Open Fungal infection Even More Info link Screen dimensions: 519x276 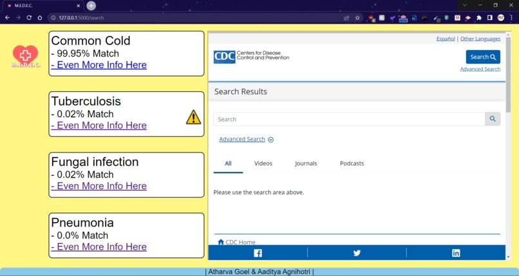pyautogui.click(x=99, y=186)
